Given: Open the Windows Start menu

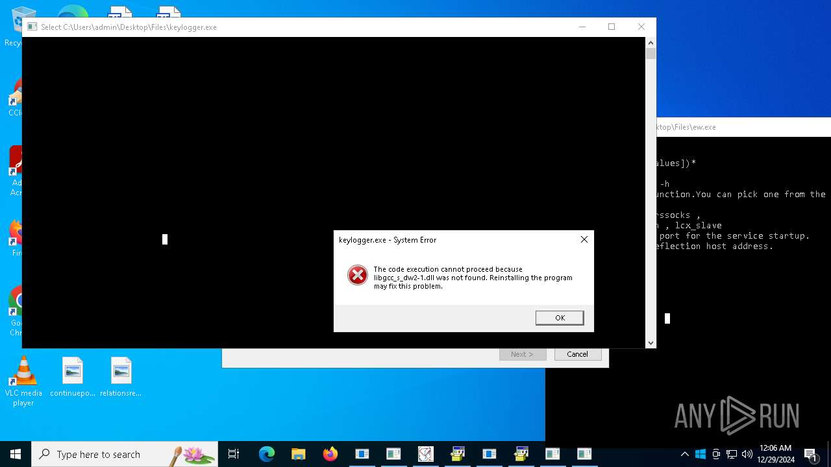Looking at the screenshot, I should pos(16,454).
